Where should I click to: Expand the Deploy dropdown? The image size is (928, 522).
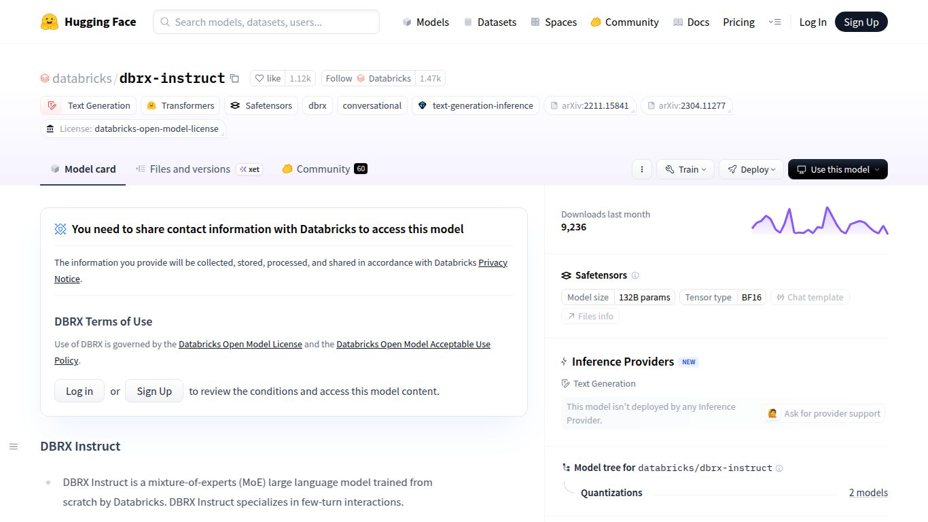click(x=751, y=169)
